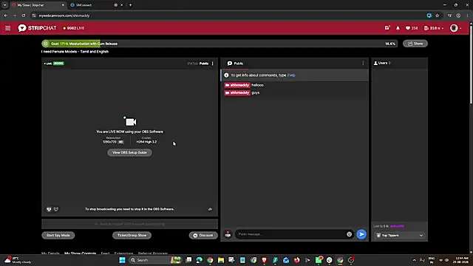473x266 pixels.
Task: Click View OBS Setup Guide button
Action: point(129,153)
